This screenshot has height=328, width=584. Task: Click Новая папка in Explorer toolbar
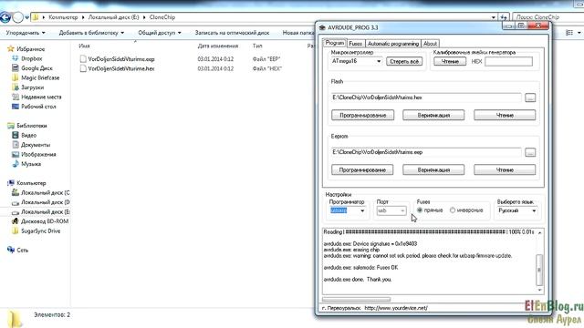(x=298, y=33)
